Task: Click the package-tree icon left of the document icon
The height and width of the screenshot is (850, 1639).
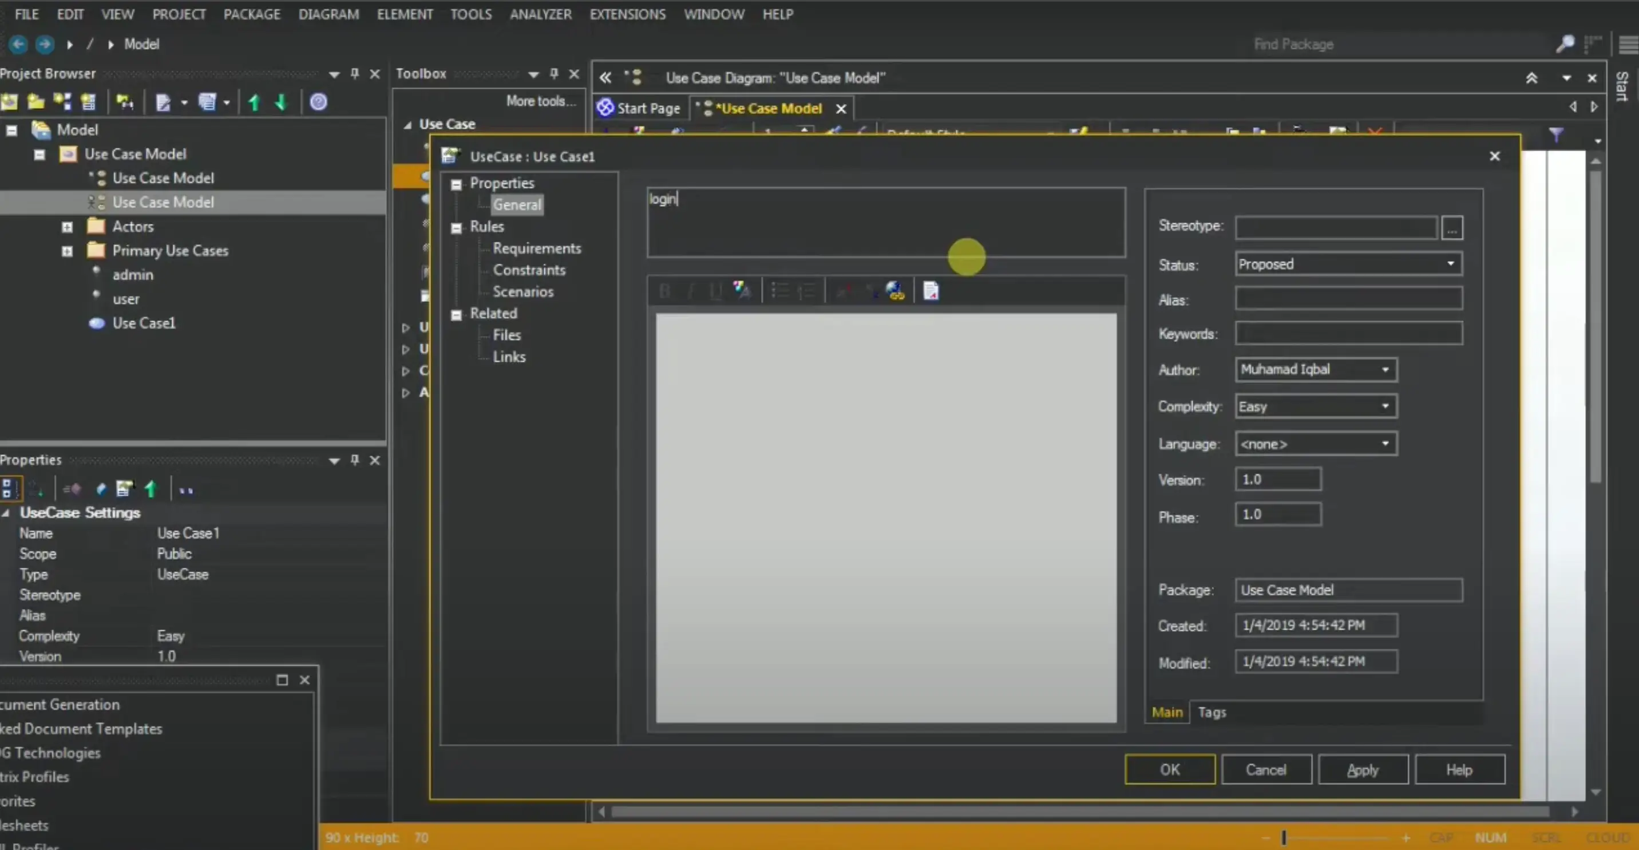Action: tap(125, 102)
